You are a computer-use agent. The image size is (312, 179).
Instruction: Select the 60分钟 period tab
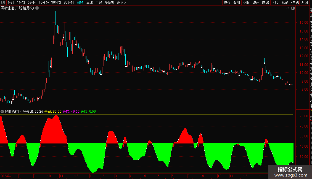tap(69, 2)
